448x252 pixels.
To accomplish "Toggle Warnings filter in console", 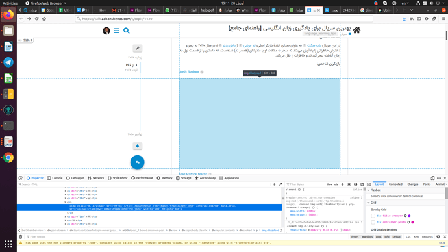I will click(367, 237).
